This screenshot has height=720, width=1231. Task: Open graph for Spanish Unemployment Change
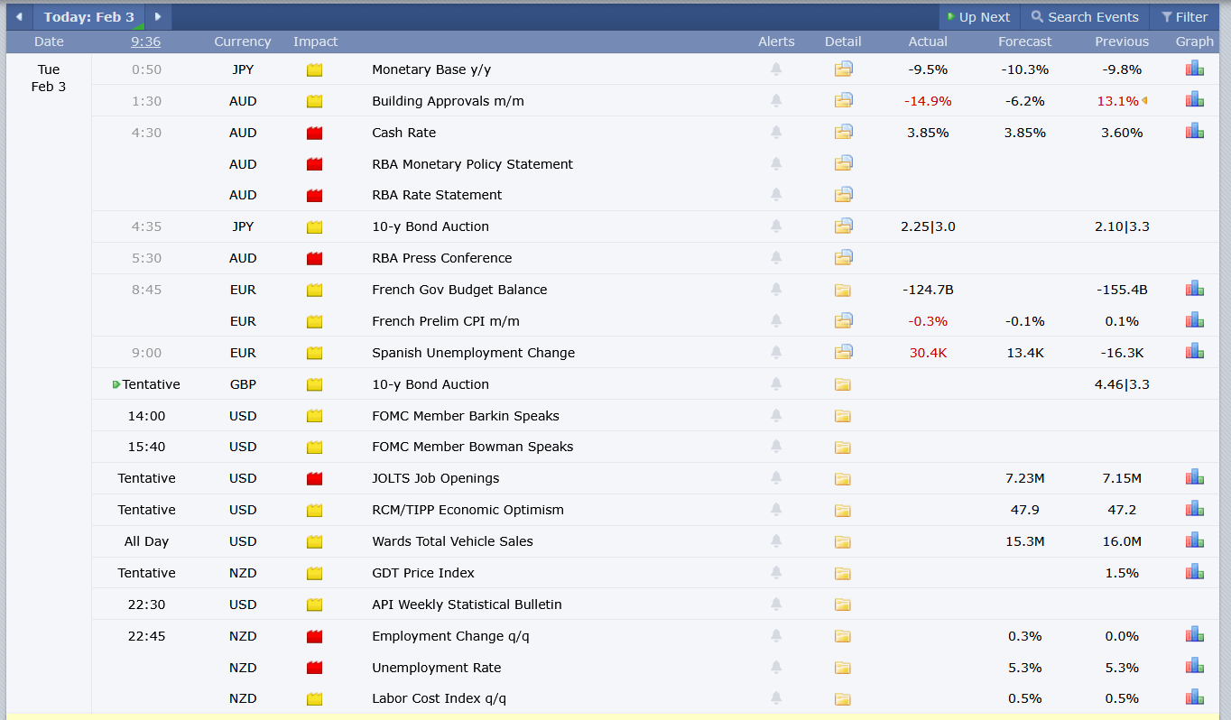[1194, 353]
